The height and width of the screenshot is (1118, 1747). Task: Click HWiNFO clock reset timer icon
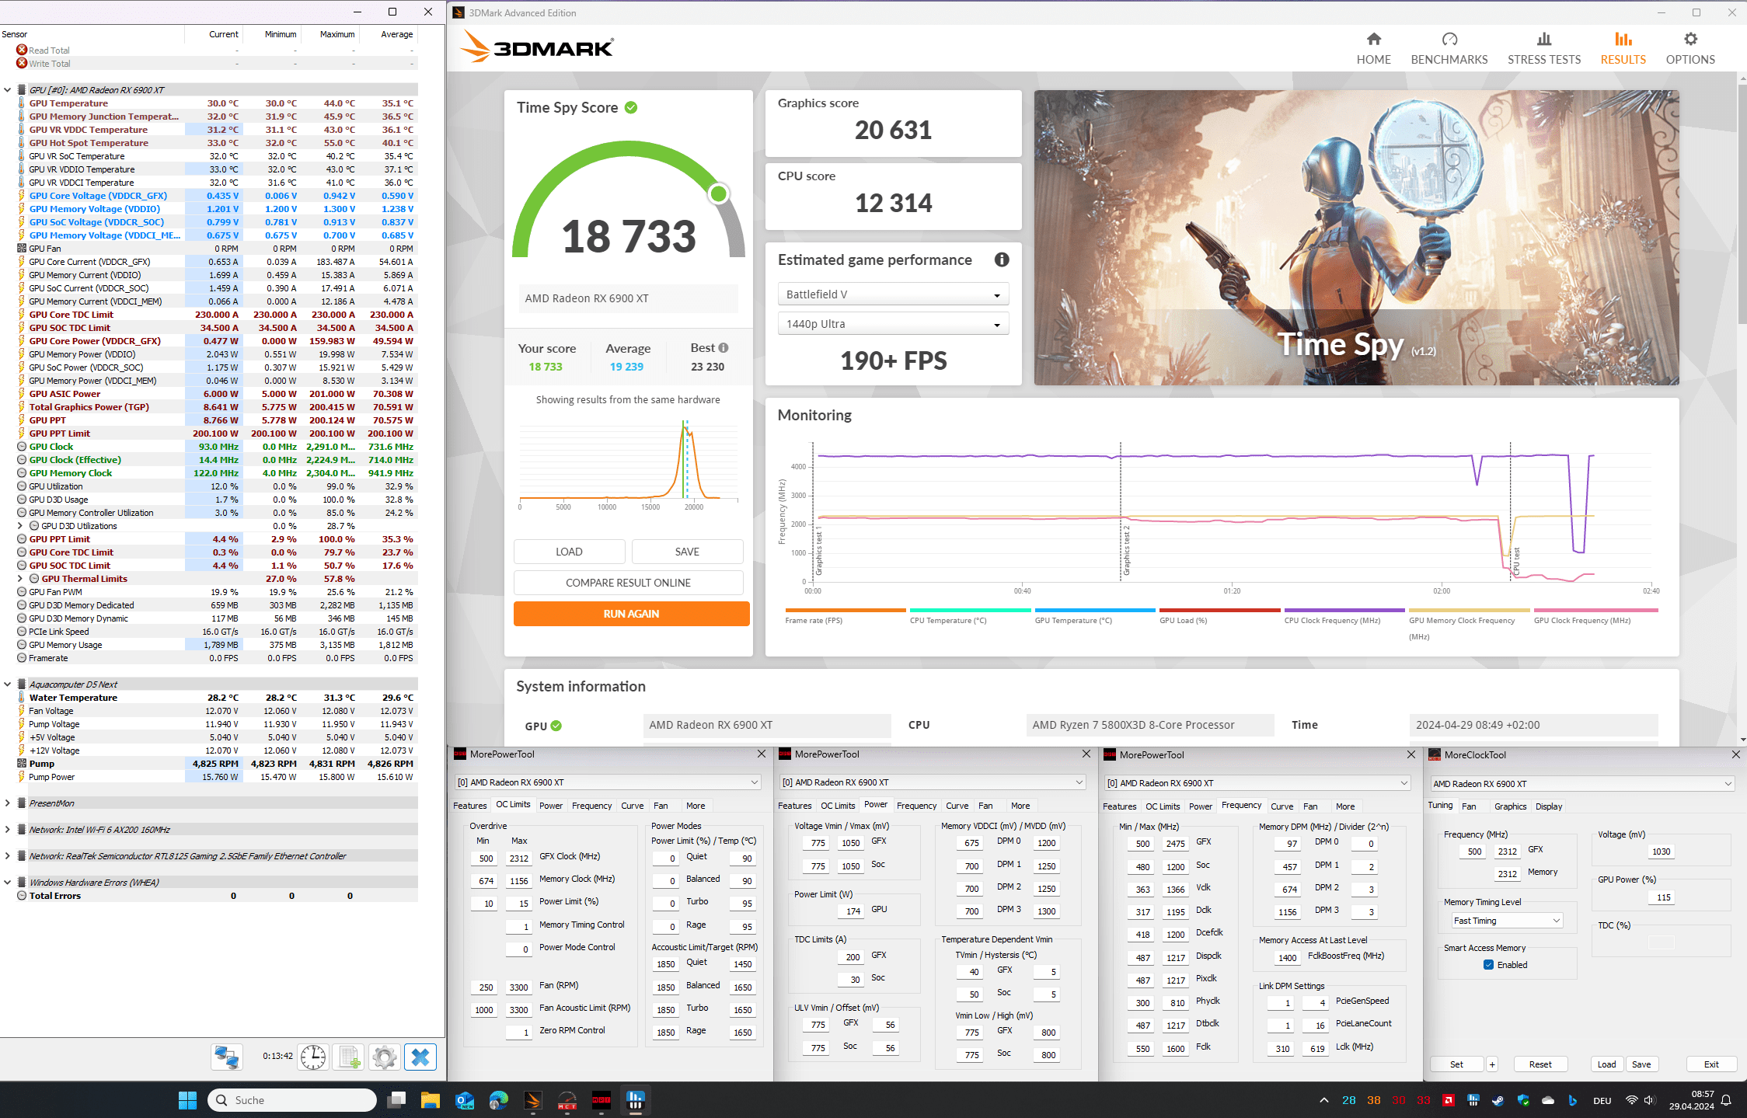pos(313,1057)
